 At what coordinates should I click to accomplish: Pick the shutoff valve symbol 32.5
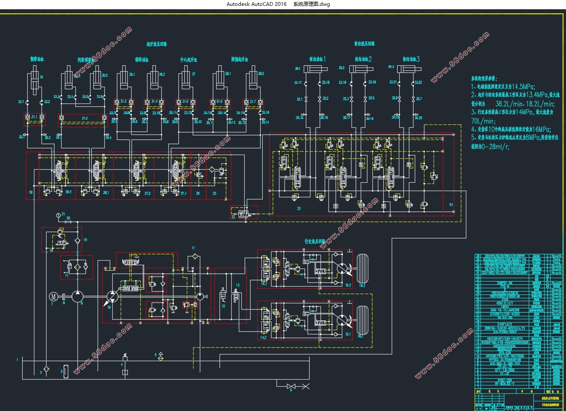point(365,99)
